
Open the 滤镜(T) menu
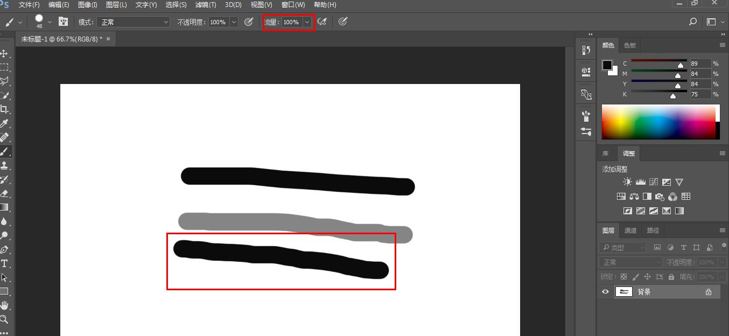205,5
